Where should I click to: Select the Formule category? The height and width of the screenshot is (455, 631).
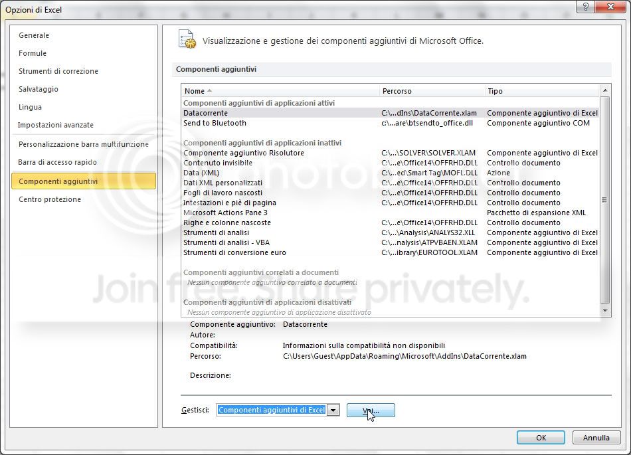click(32, 53)
